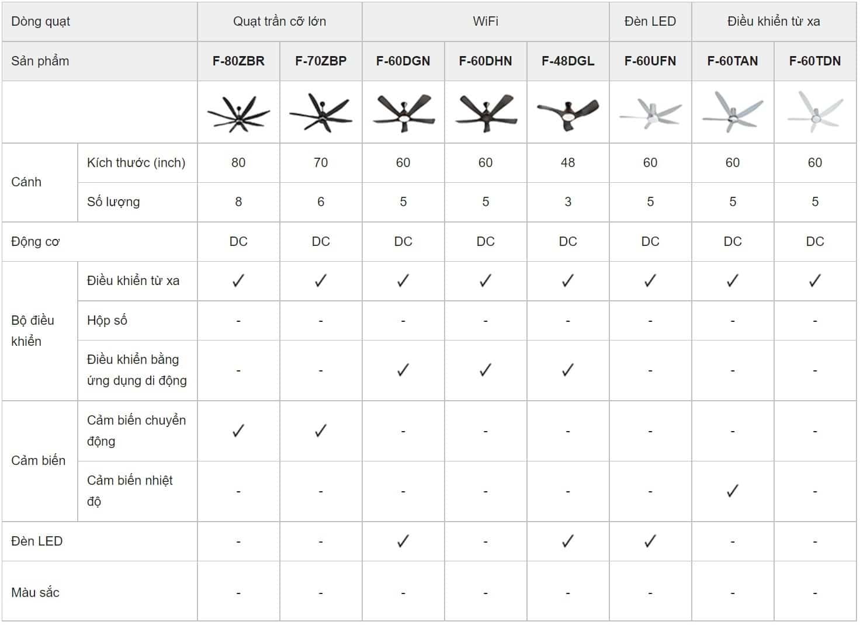
Task: Click the F-60UFN white fan image
Action: point(650,113)
